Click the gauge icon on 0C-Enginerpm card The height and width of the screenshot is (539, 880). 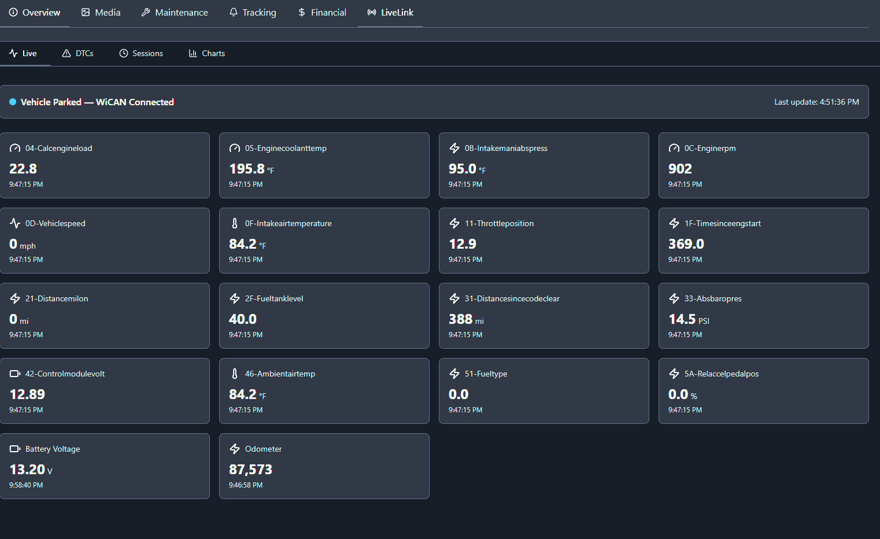pyautogui.click(x=674, y=148)
